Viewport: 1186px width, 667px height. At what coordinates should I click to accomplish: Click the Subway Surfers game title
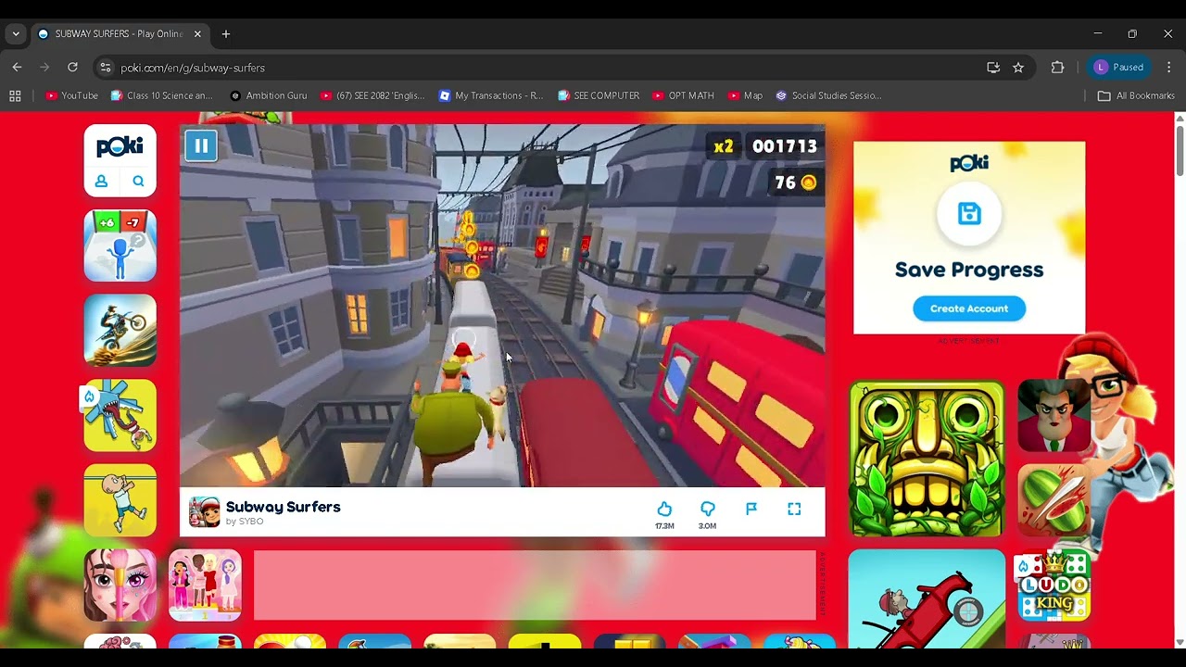coord(284,507)
